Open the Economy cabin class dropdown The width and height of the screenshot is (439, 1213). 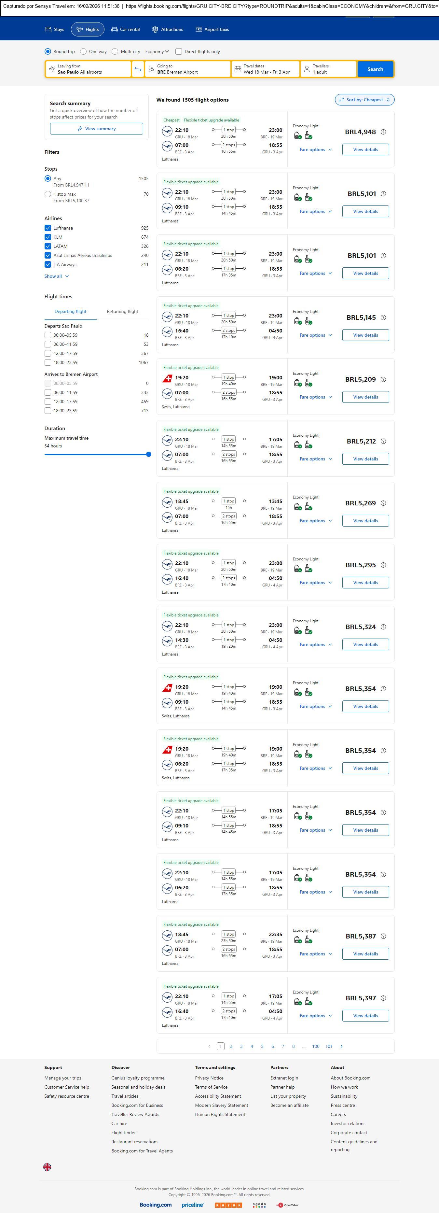pos(157,51)
